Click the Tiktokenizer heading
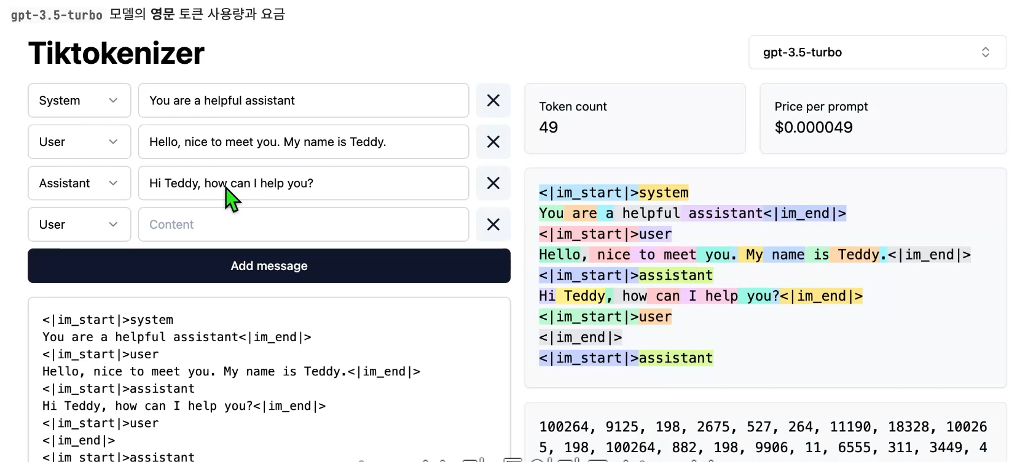The height and width of the screenshot is (462, 1036). pyautogui.click(x=116, y=53)
